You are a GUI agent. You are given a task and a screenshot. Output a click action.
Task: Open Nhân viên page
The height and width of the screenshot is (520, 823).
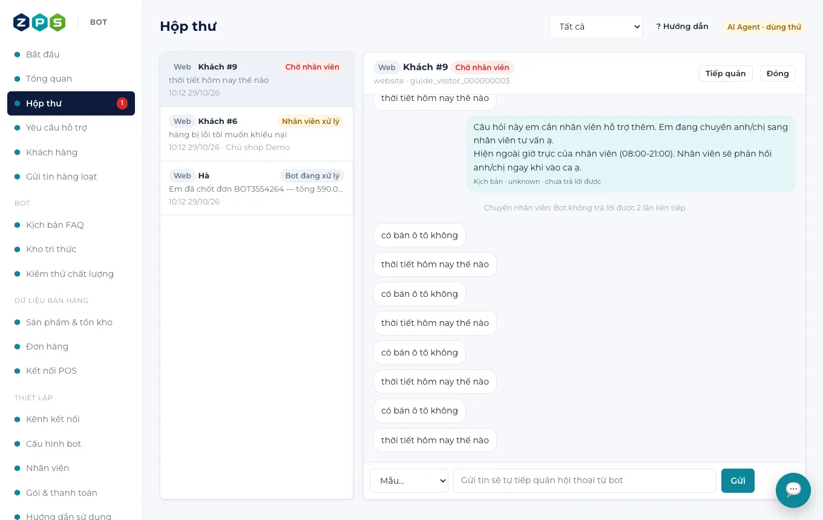(x=71, y=468)
